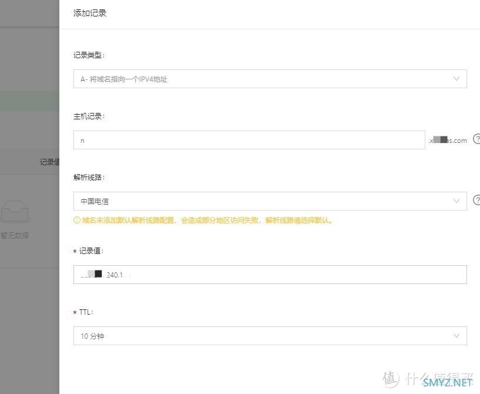Click the 解析线路 label

click(x=89, y=178)
